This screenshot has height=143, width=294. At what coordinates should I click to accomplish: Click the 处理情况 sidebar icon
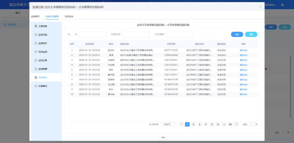click(x=36, y=86)
